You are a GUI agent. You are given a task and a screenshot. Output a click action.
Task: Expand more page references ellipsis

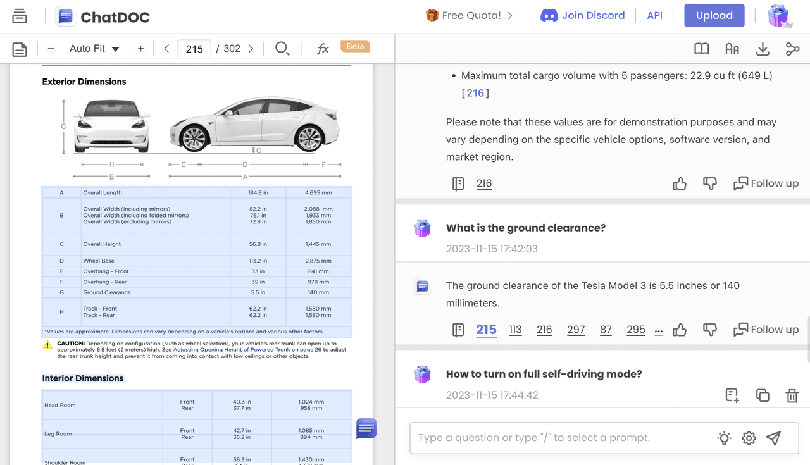point(659,330)
